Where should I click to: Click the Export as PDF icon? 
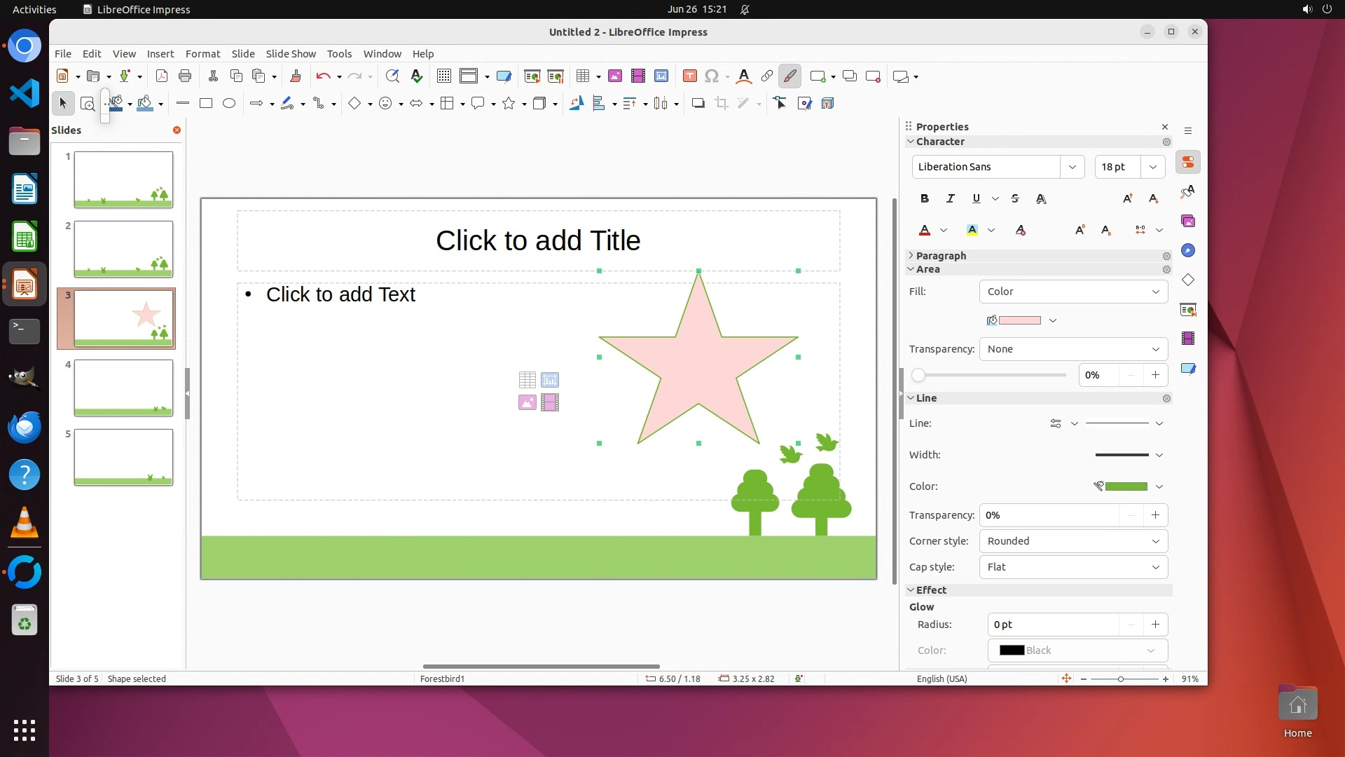pyautogui.click(x=161, y=76)
